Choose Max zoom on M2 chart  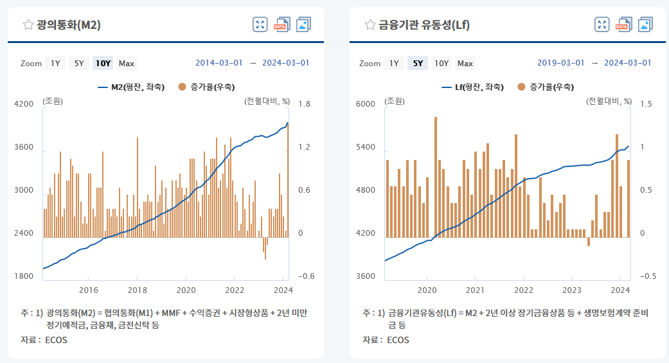(127, 63)
